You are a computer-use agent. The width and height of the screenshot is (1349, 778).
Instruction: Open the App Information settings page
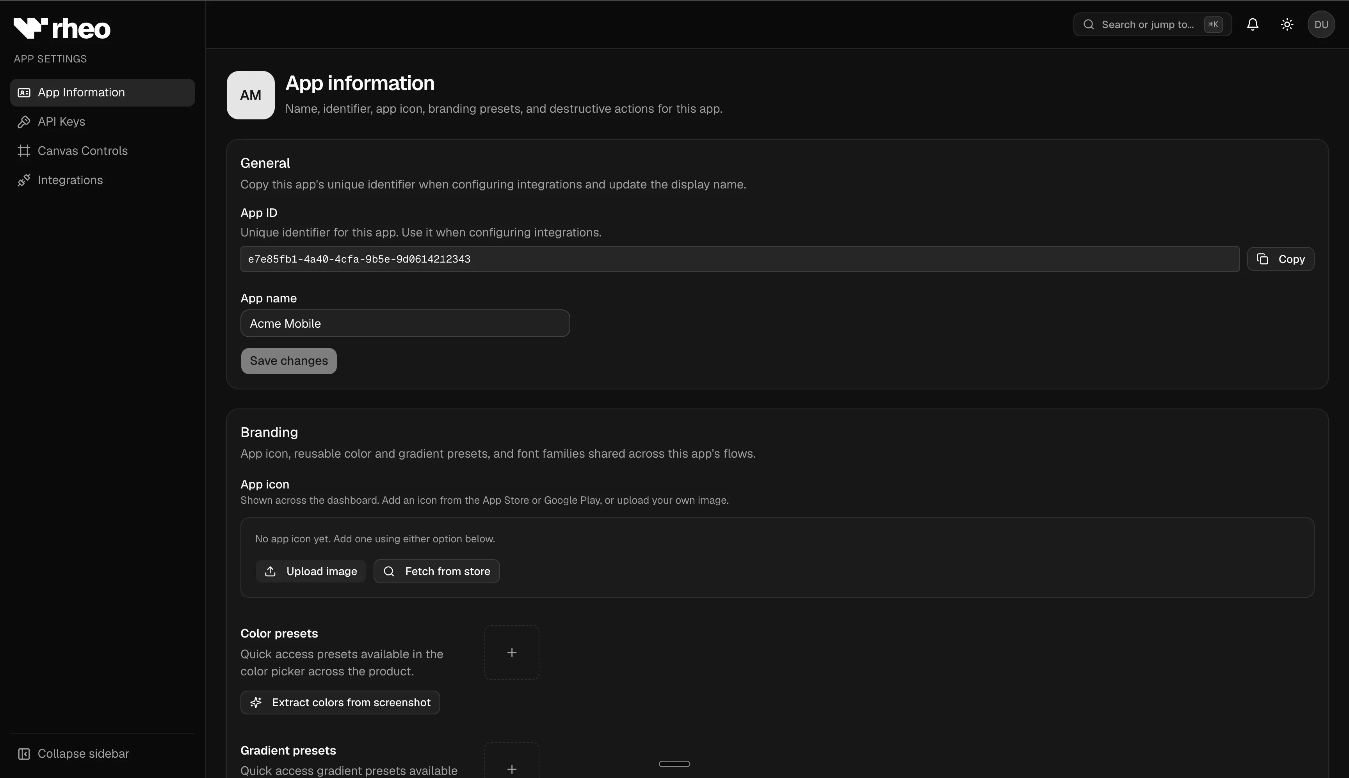click(103, 92)
